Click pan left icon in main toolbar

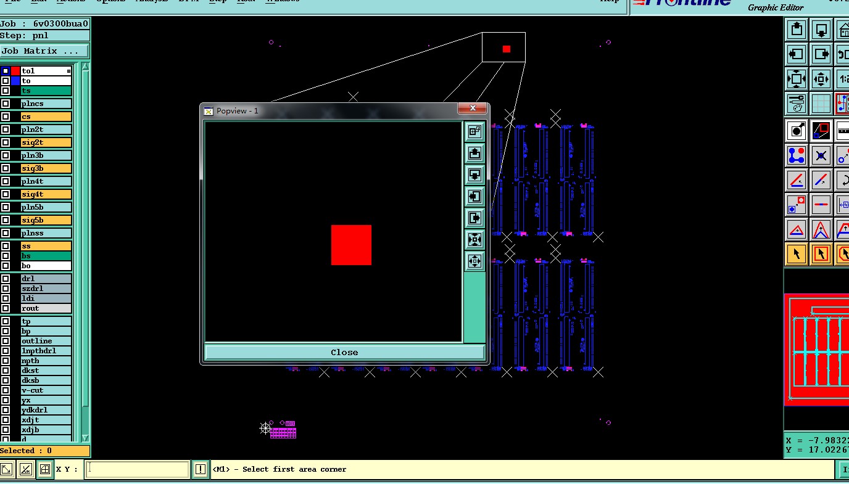(797, 54)
